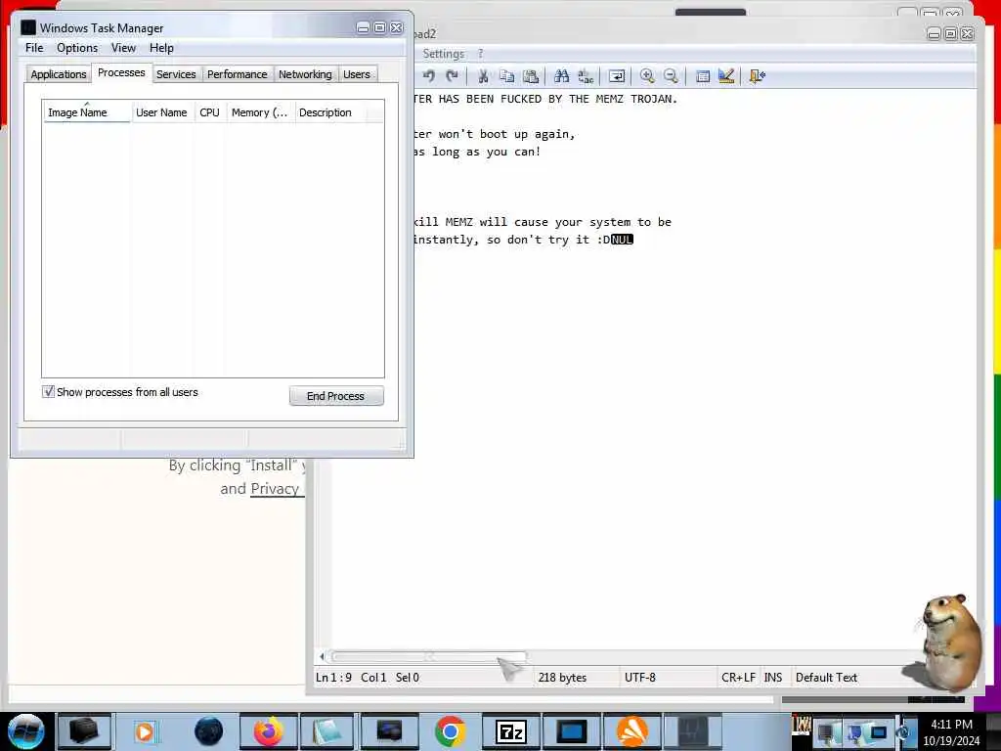Open the Settings menu in Notepad2
This screenshot has width=1001, height=751.
(x=444, y=54)
